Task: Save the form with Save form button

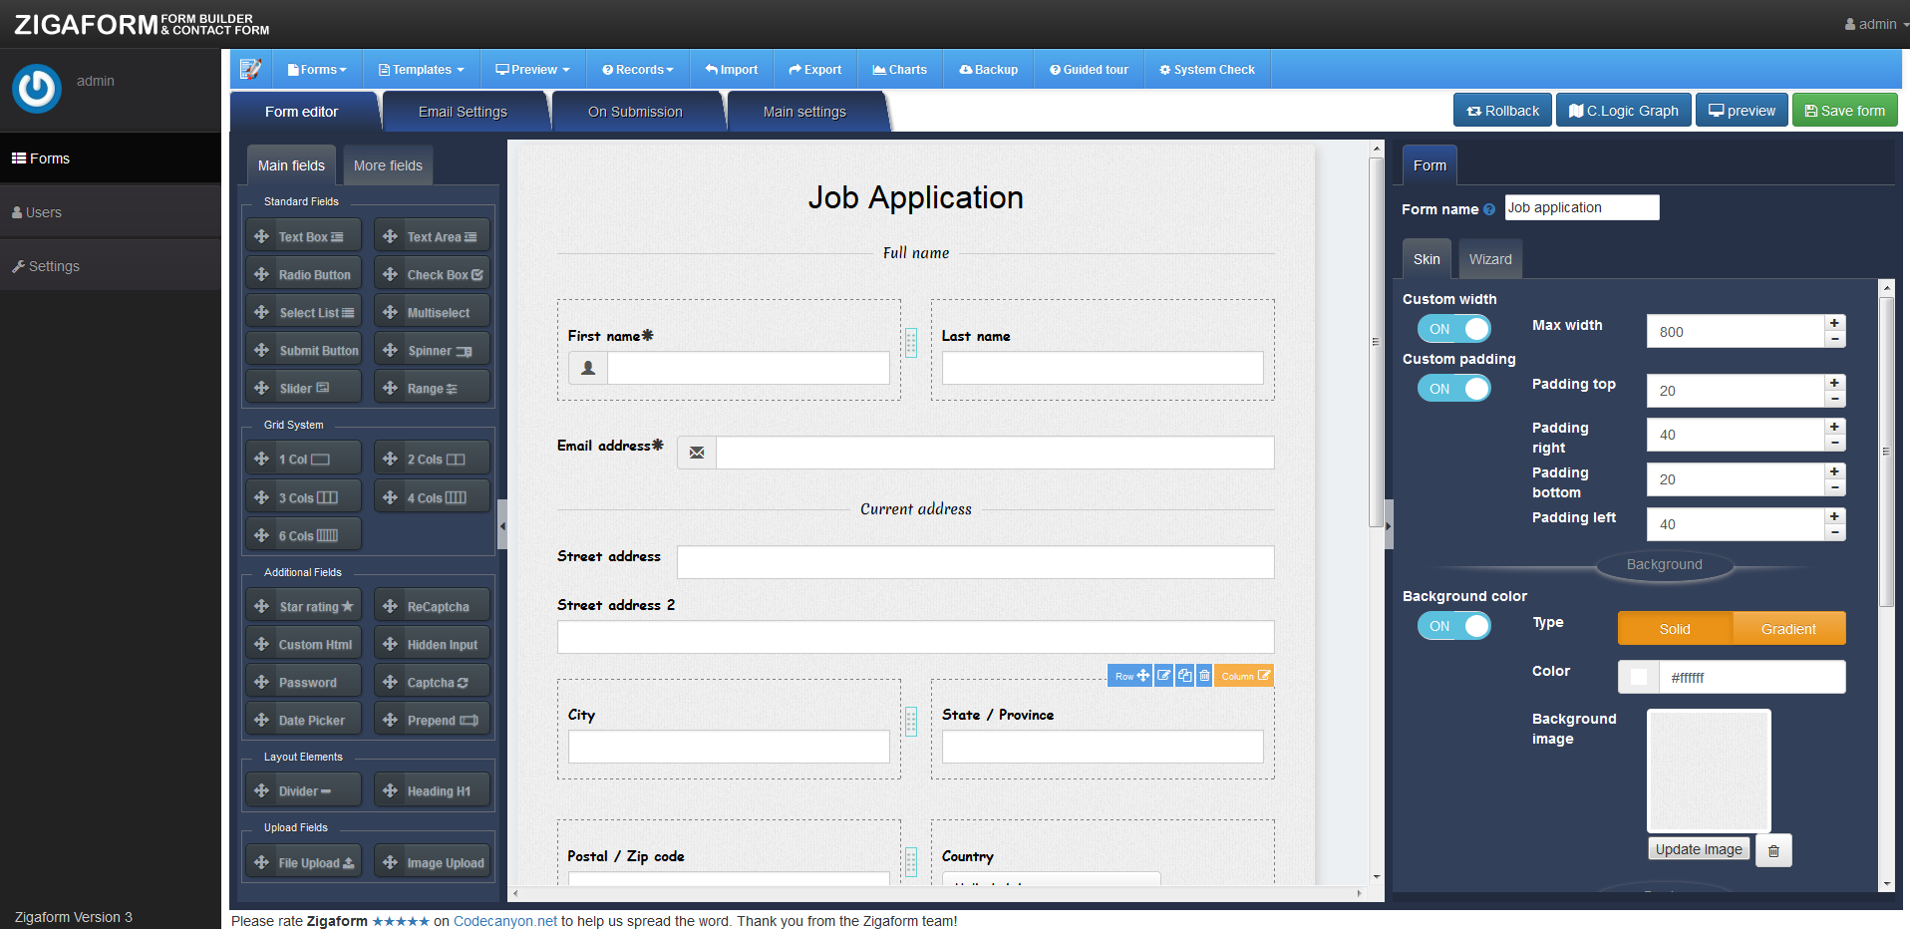Action: [1844, 110]
